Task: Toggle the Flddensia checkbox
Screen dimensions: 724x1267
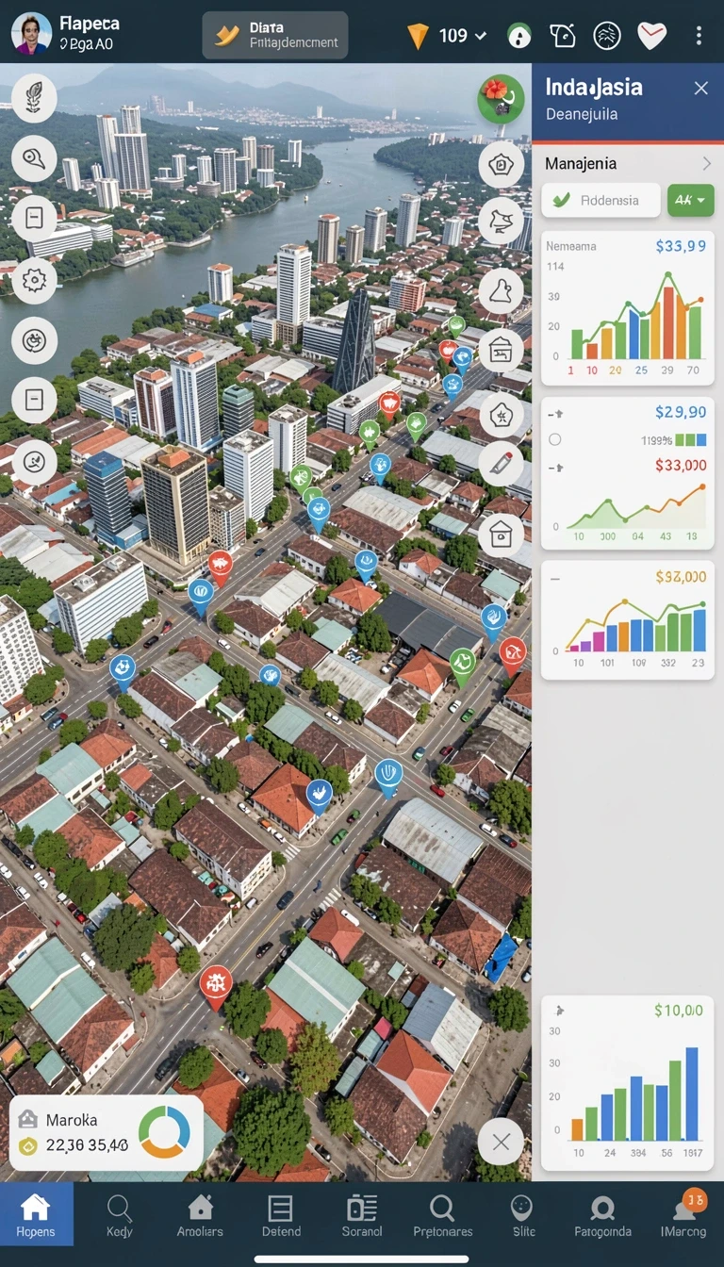Action: tap(562, 200)
